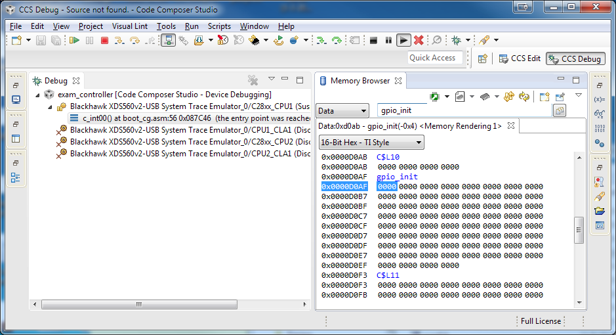Open the Breakpoints view icon on right
The image size is (616, 335).
[x=600, y=143]
